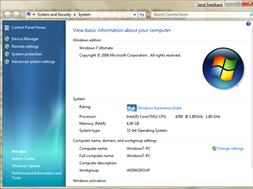Viewport: 253px width, 189px height.
Task: Open the address bar dropdown arrow
Action: (135, 15)
